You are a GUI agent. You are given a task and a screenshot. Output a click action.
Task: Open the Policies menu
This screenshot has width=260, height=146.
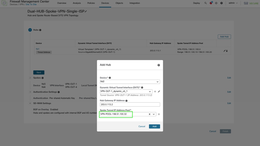point(91,3)
